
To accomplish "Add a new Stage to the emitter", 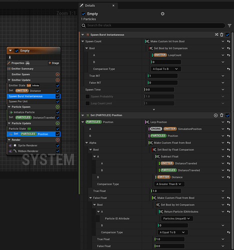I will (x=53, y=63).
